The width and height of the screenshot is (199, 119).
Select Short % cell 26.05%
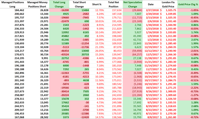click(97, 51)
